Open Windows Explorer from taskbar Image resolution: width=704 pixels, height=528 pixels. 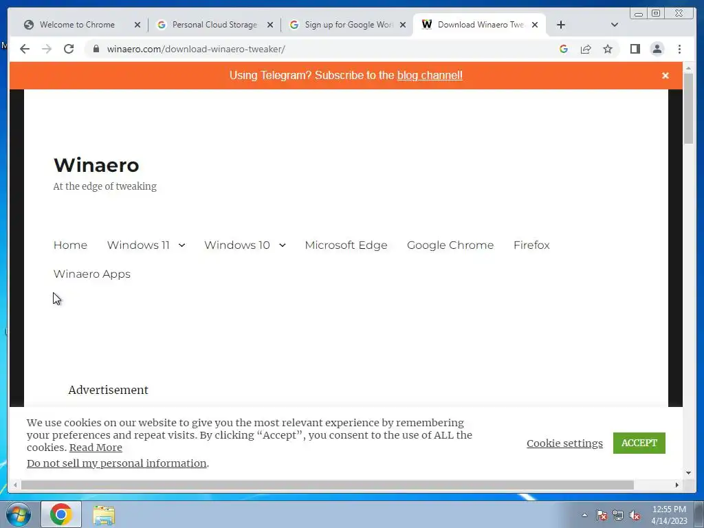[104, 515]
